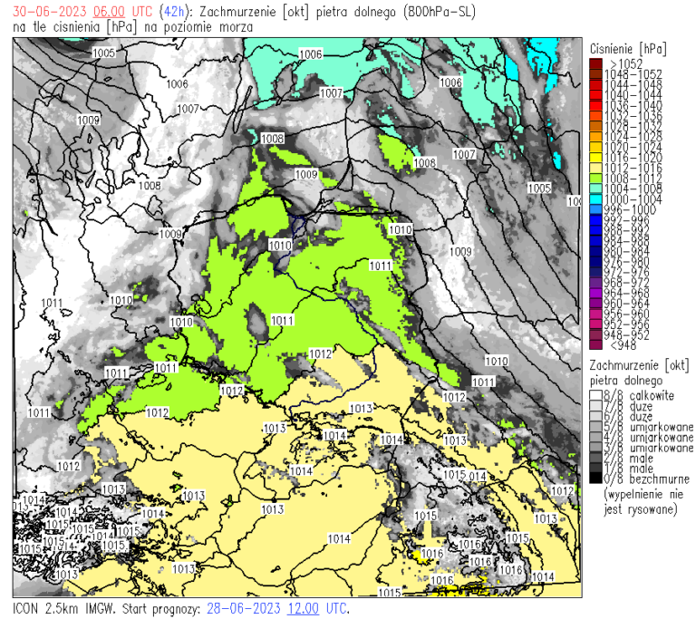Image resolution: width=696 pixels, height=619 pixels.
Task: Click the 1024-1028 legend swatch
Action: (x=595, y=137)
